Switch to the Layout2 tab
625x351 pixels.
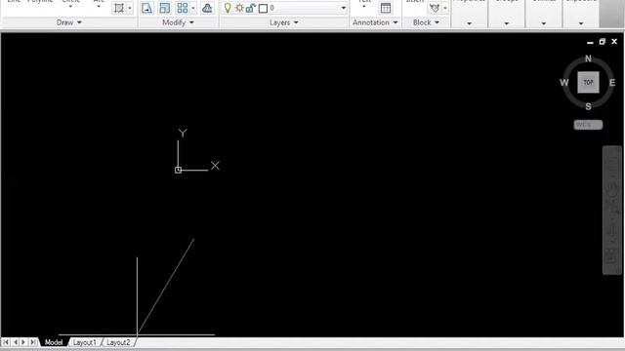(118, 342)
